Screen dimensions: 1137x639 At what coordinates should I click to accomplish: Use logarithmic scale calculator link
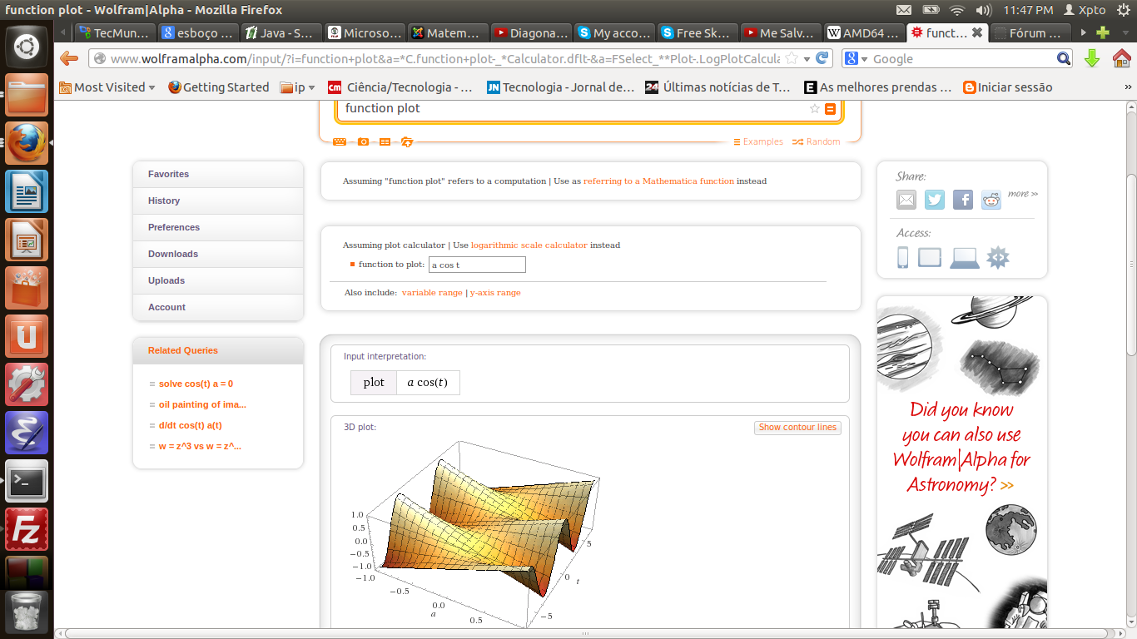coord(529,245)
